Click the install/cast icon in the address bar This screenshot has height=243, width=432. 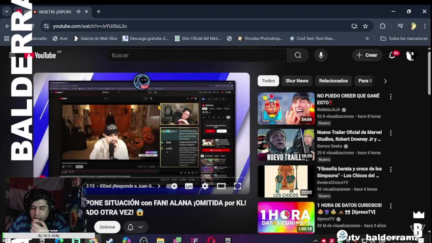(x=354, y=26)
